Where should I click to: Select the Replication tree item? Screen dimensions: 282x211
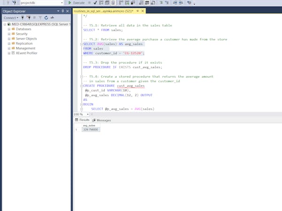click(24, 44)
